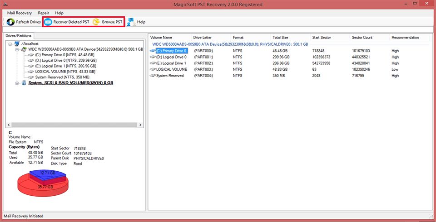The height and width of the screenshot is (222, 436).
Task: Click the drive icon of (D:) Logical Drive 0 list row
Action: point(153,57)
